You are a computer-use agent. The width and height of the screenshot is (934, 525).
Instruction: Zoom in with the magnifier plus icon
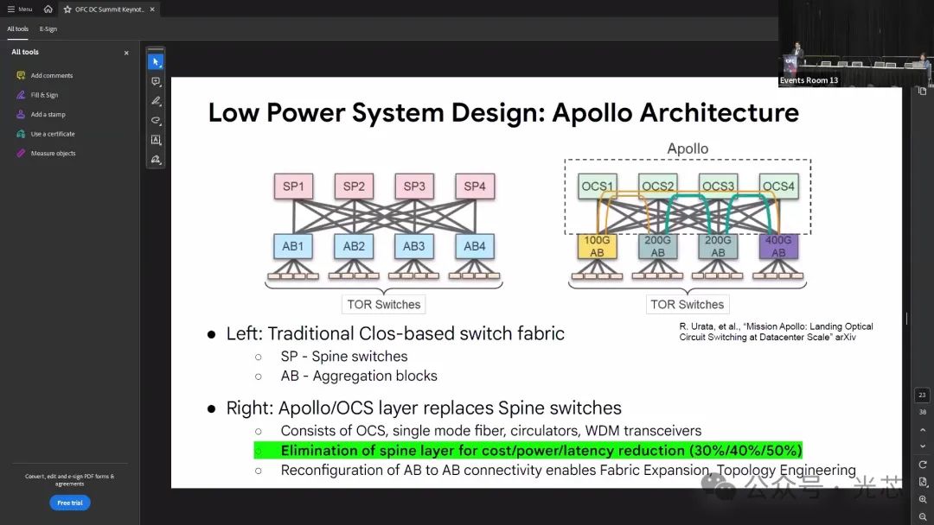click(923, 500)
